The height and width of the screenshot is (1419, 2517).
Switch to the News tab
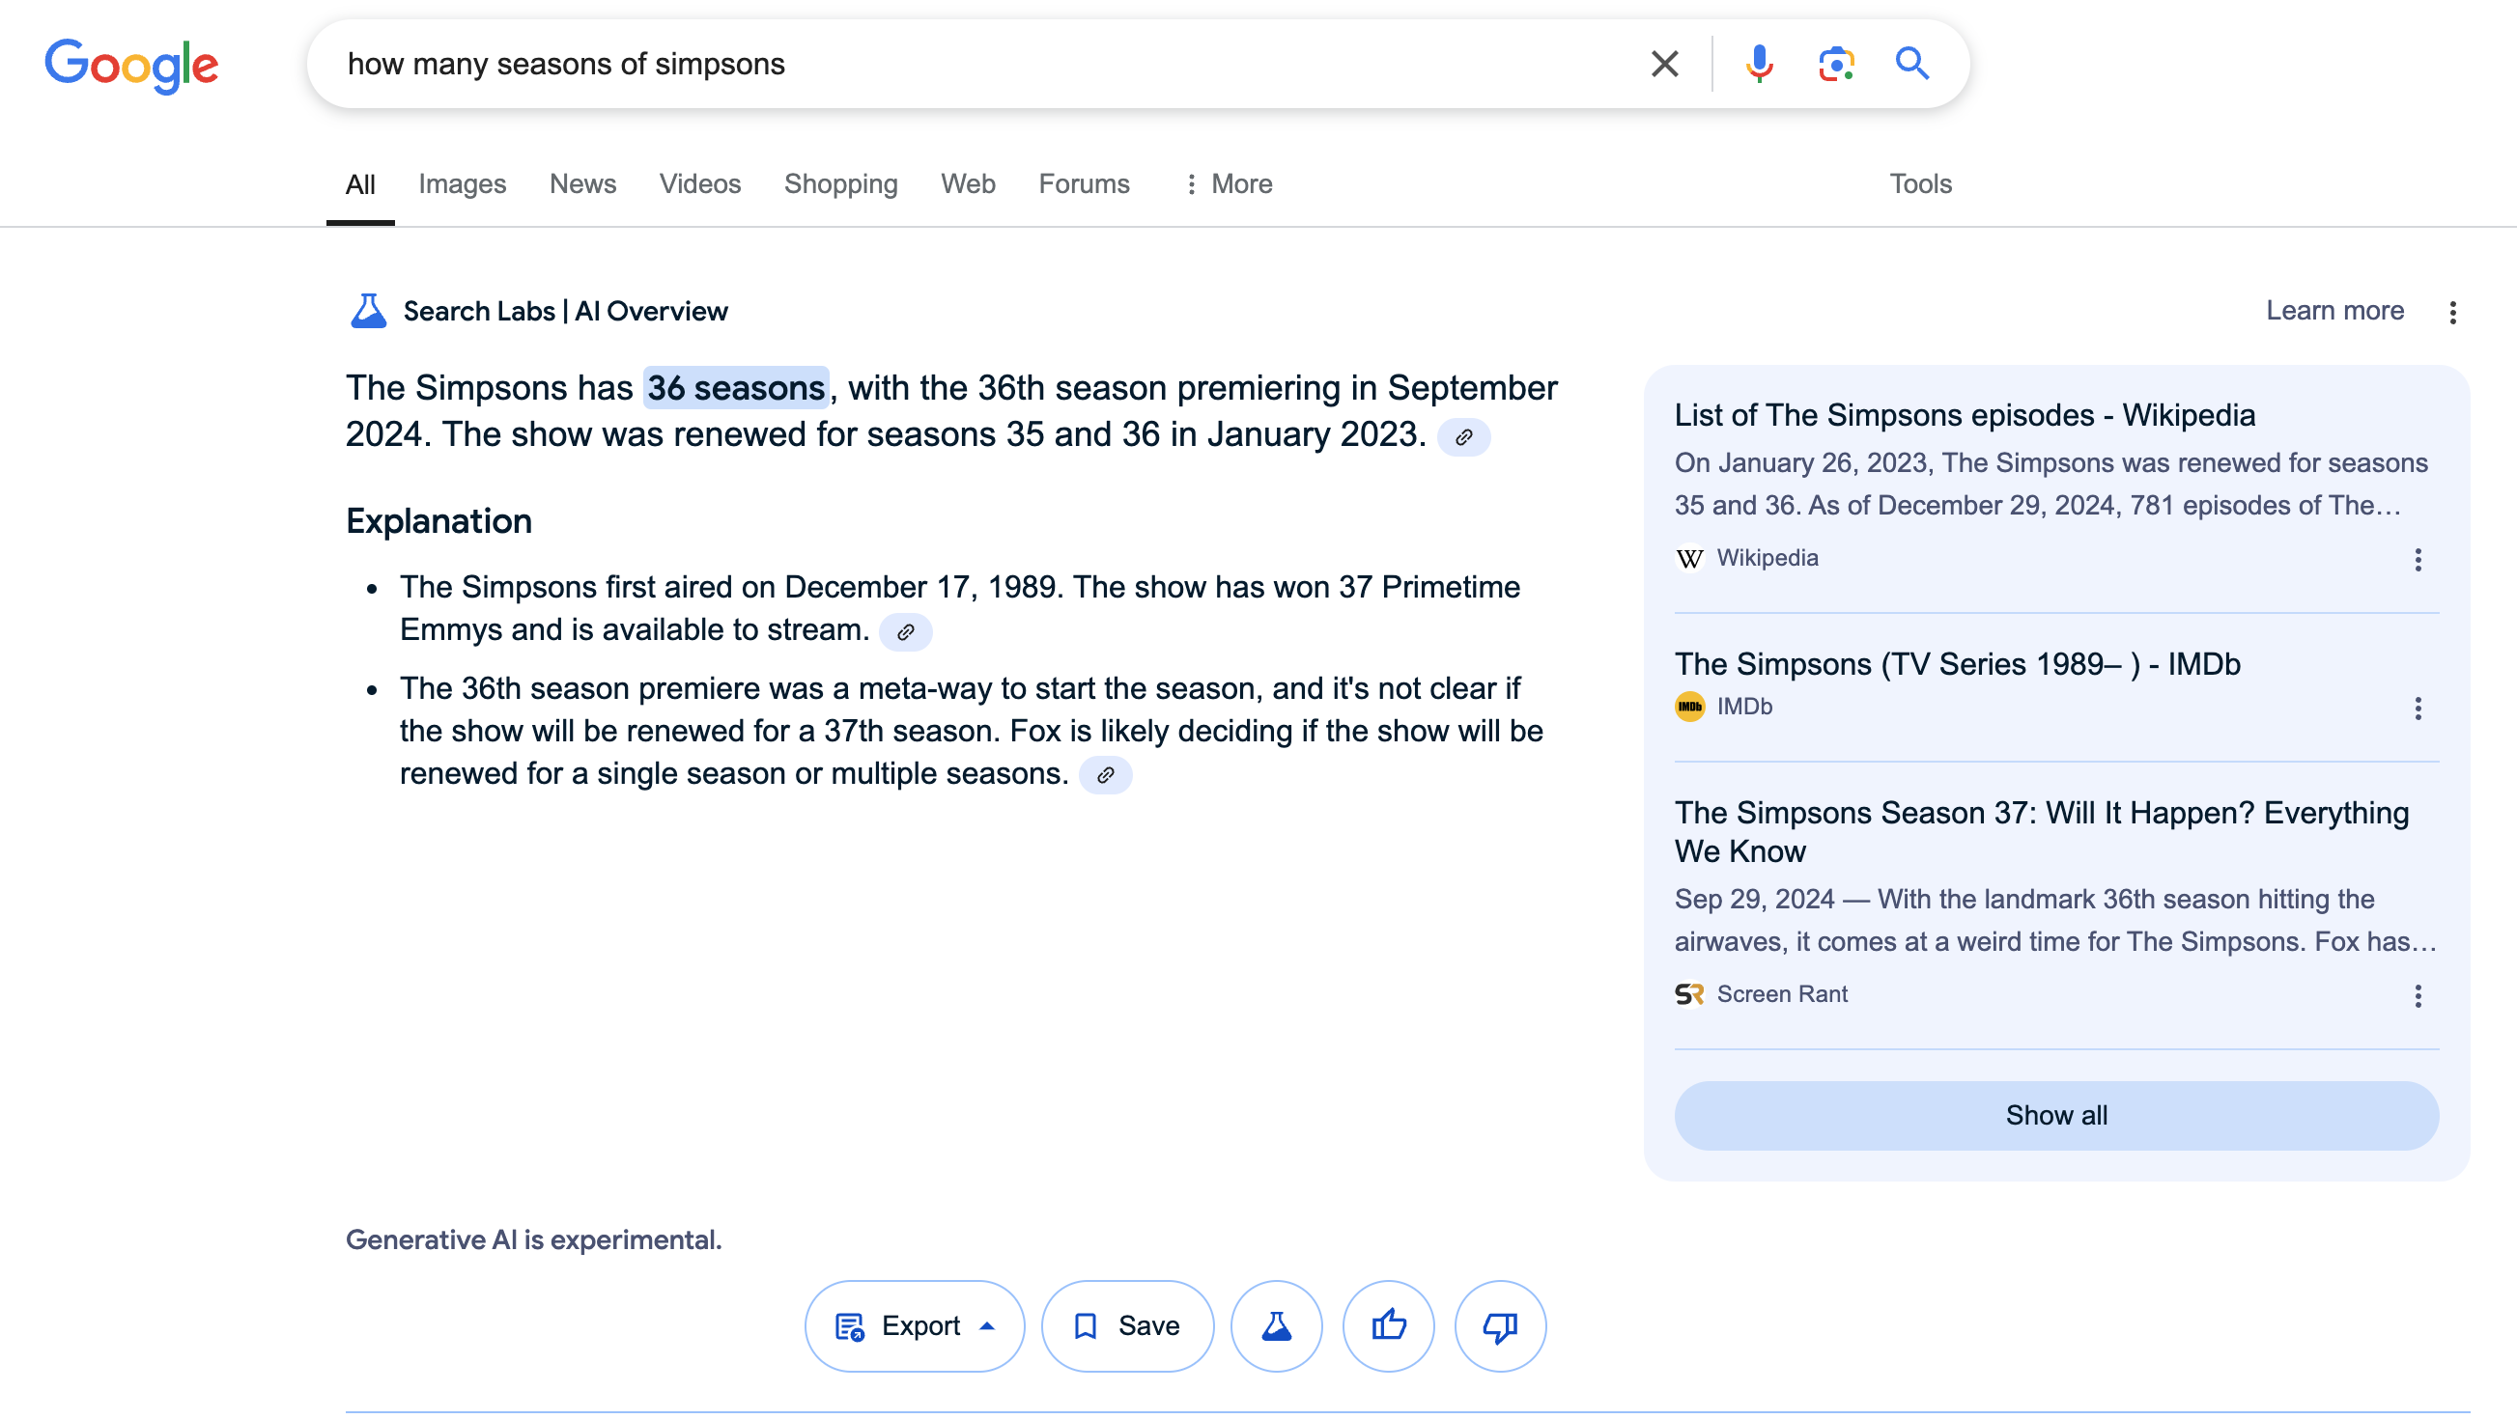point(582,183)
